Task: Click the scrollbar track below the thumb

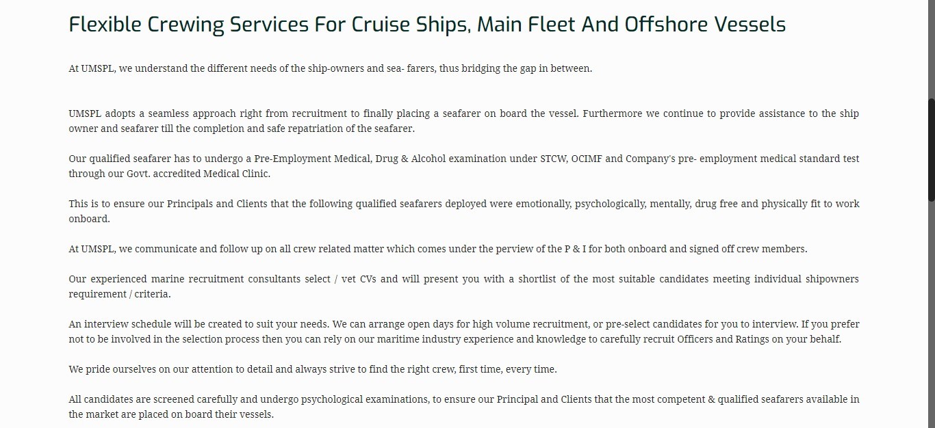Action: click(931, 315)
